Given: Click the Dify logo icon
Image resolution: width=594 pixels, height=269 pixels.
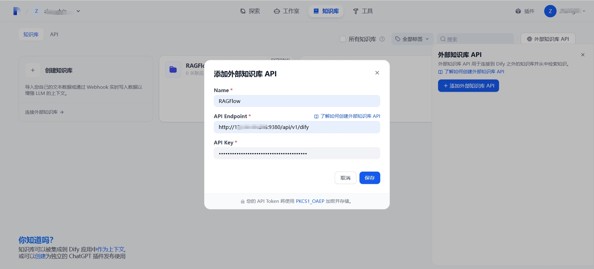Looking at the screenshot, I should tap(17, 11).
